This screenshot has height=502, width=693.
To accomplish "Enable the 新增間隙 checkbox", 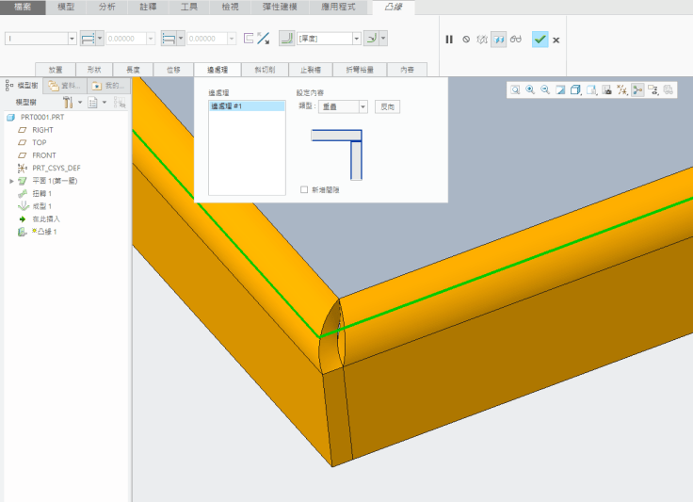I will coord(303,189).
